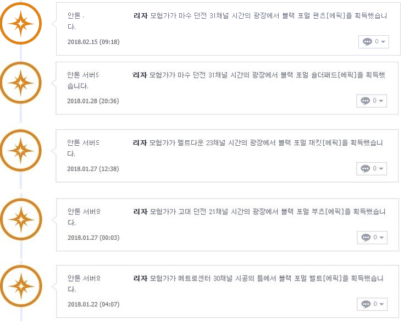
Task: Expand comments arrow on the 블랙 포멀 재킷 entry
Action: 381,168
